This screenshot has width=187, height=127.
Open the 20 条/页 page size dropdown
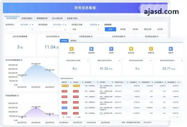(x=71, y=117)
